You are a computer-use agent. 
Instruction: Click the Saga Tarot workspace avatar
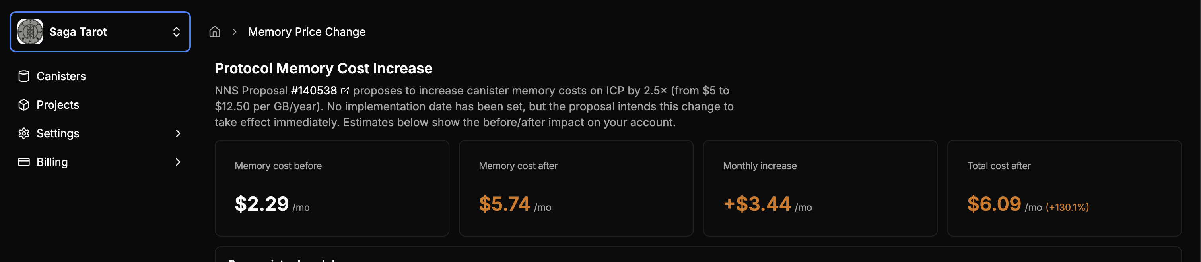pyautogui.click(x=30, y=32)
